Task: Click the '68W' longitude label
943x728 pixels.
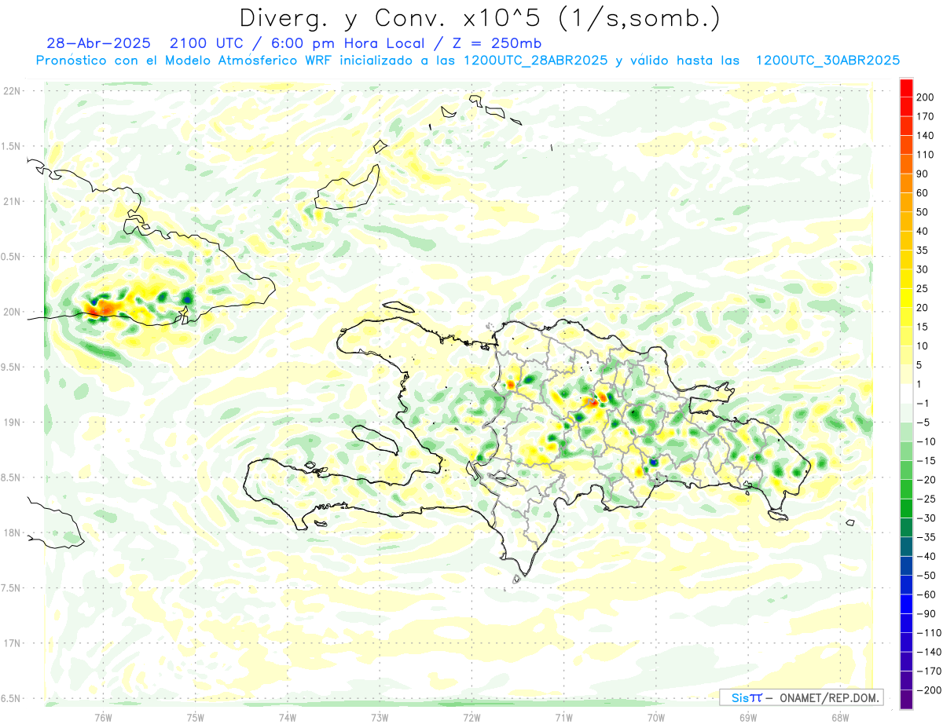Action: (840, 717)
